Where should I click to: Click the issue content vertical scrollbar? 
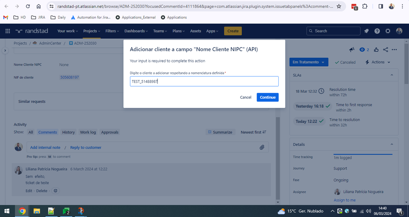[278, 159]
